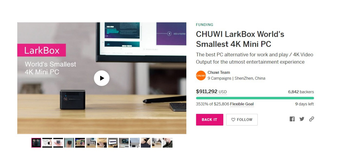Play the LarkBox campaign video
The height and width of the screenshot is (168, 343).
[x=102, y=78]
